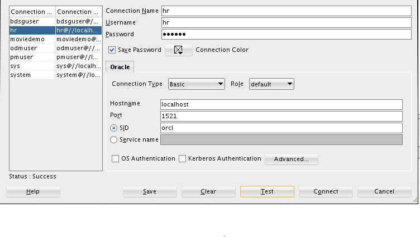The image size is (420, 237).
Task: Click the Test button
Action: (267, 191)
